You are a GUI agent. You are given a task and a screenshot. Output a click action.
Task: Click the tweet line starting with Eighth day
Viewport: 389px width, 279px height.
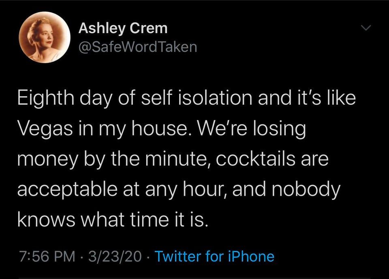[186, 98]
